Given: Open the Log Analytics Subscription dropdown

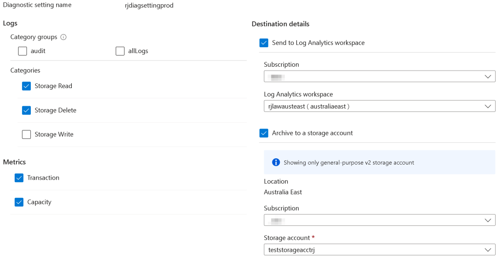Looking at the screenshot, I should pos(379,76).
